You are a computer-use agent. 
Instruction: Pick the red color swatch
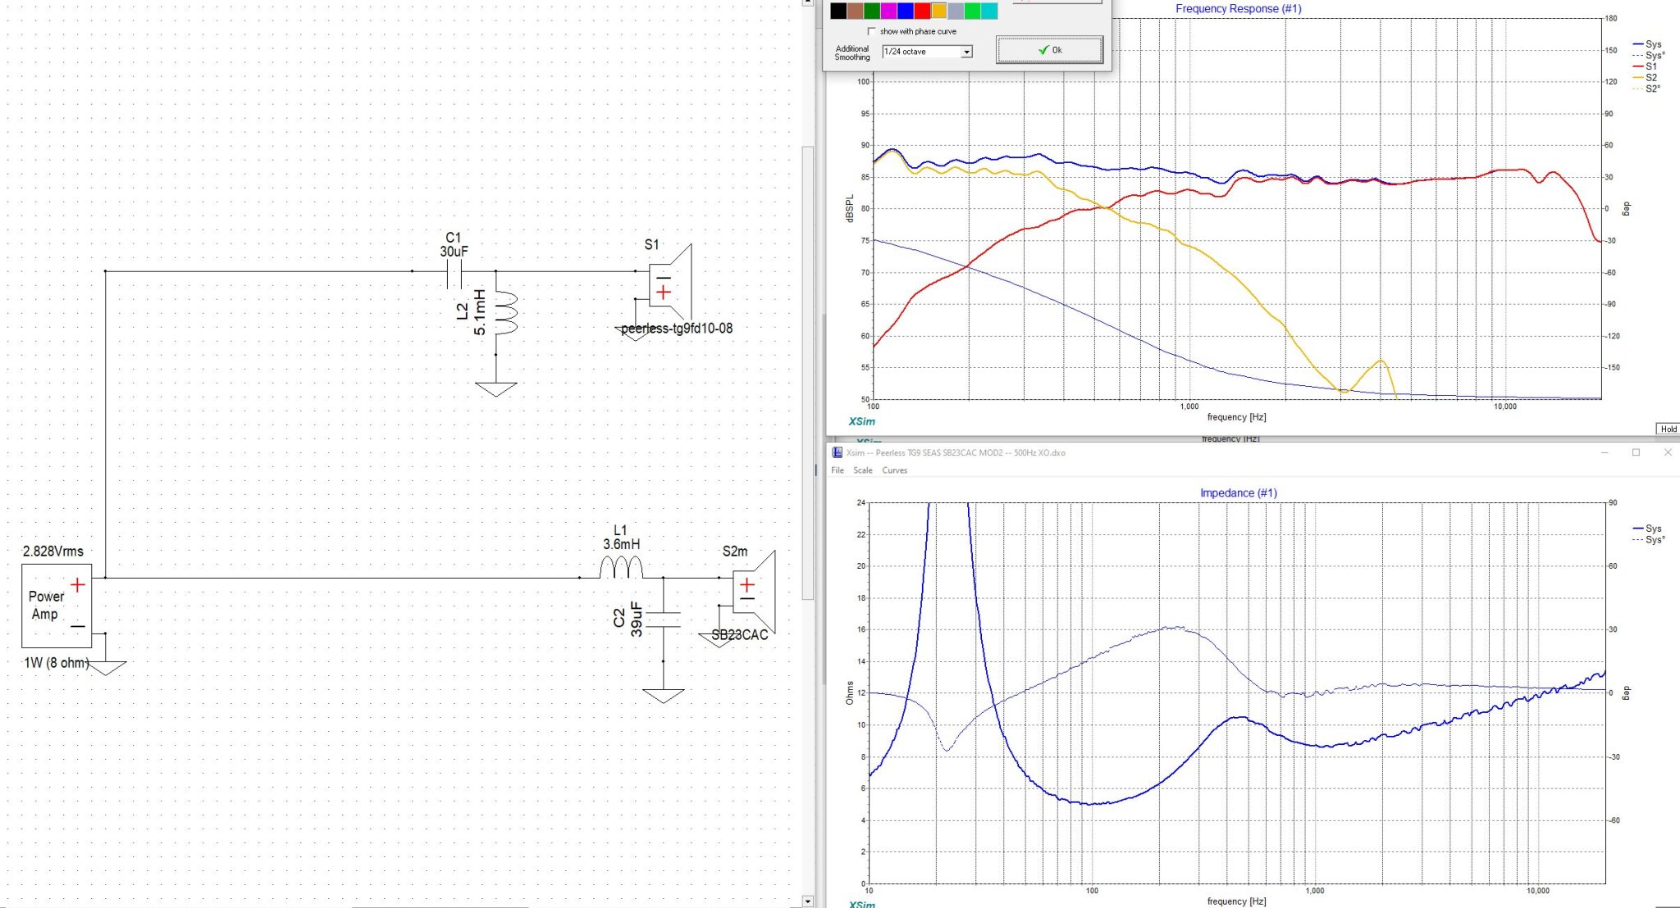coord(922,11)
